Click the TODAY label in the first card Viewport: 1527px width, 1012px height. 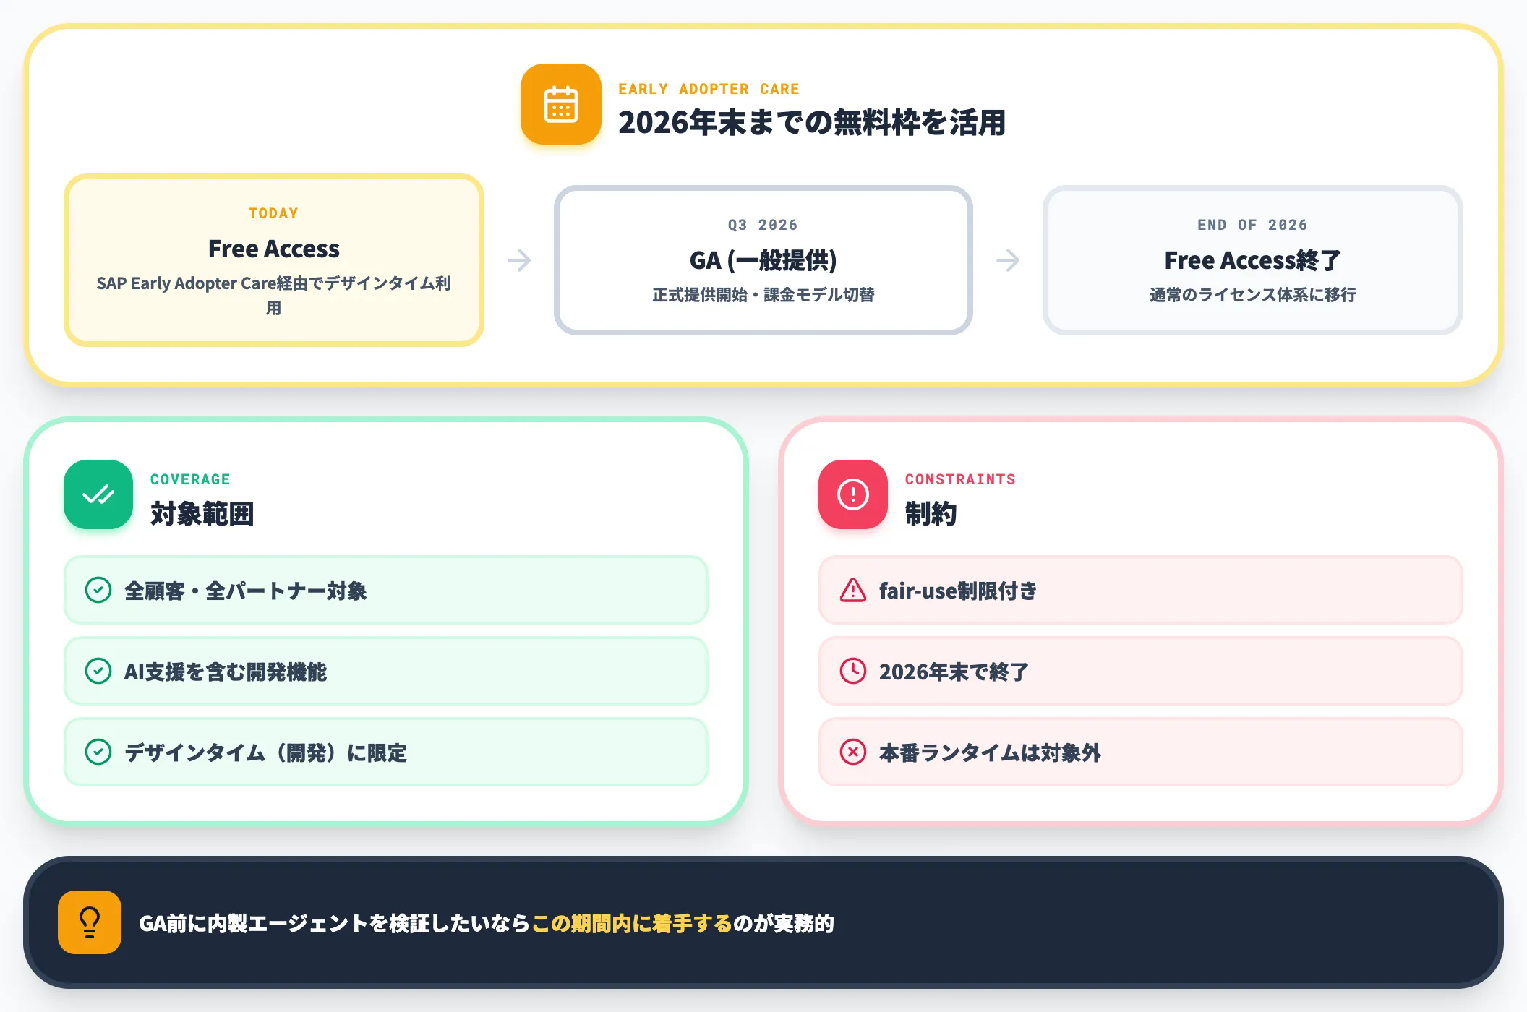(273, 213)
